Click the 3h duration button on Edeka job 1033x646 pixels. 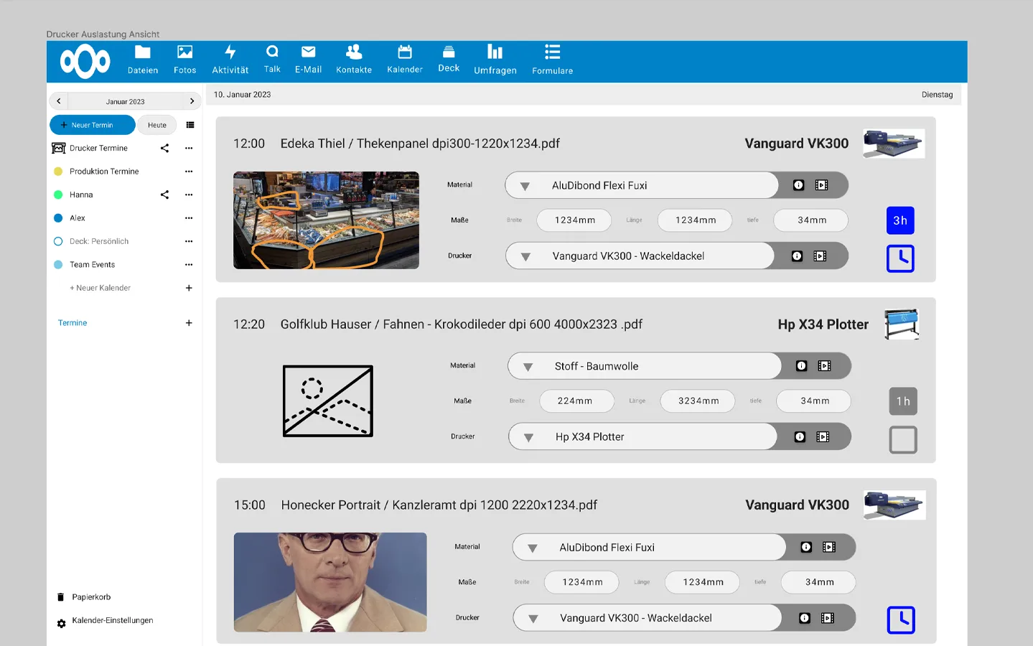[x=900, y=220]
